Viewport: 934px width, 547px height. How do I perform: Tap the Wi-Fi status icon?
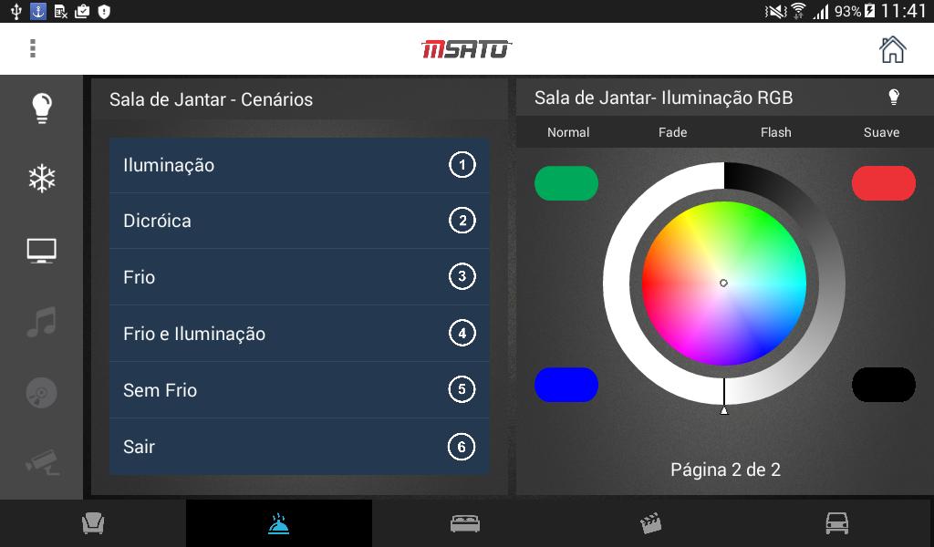(798, 11)
